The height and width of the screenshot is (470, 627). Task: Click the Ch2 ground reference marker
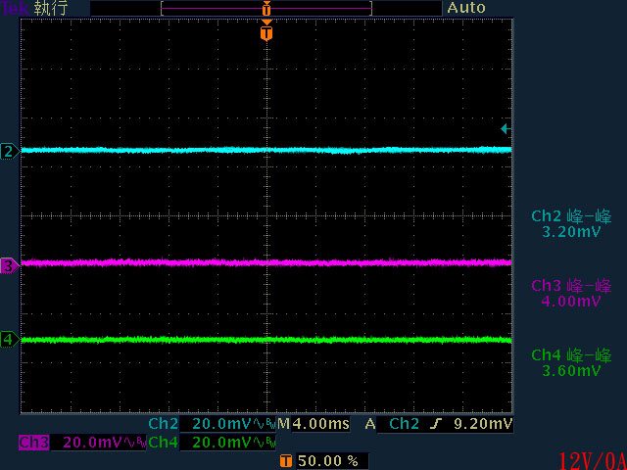[x=9, y=151]
